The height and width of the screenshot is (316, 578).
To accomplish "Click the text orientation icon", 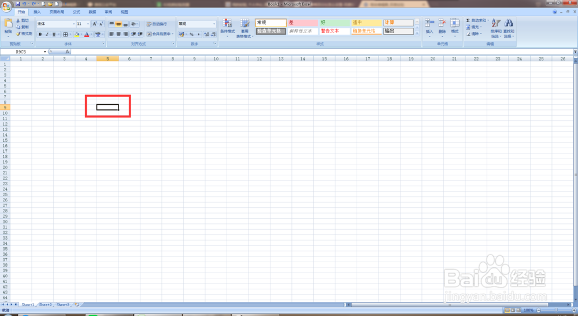I will (134, 24).
